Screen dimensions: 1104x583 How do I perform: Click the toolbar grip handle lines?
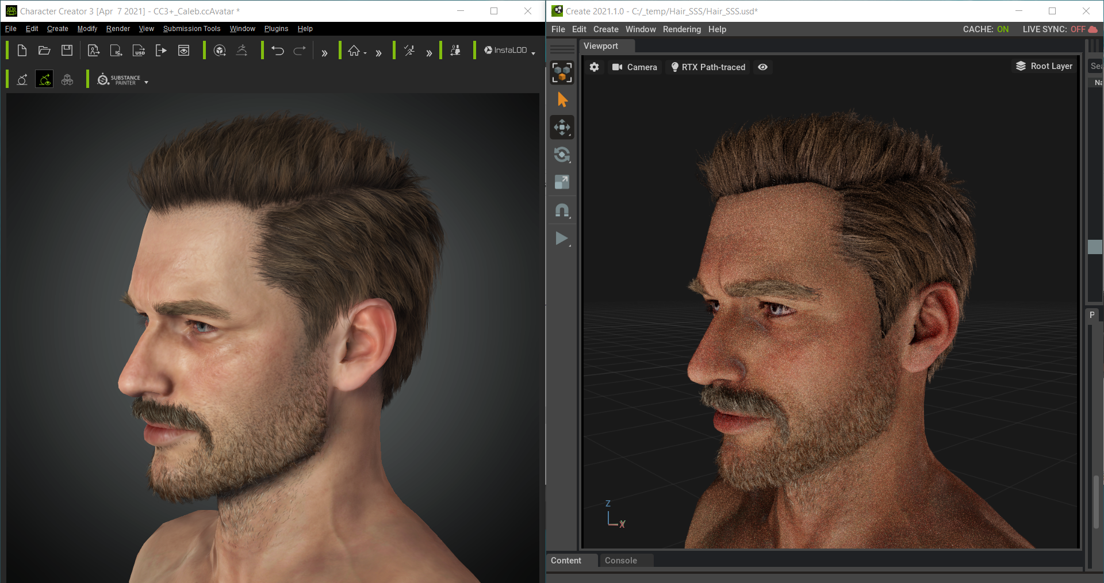(x=562, y=49)
